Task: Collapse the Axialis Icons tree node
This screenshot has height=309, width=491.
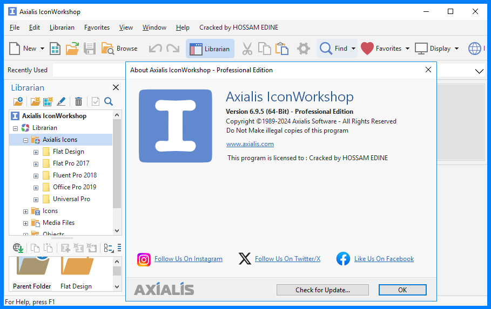Action: (x=26, y=140)
